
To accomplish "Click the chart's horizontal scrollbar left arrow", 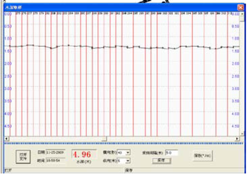I will 7,139.
